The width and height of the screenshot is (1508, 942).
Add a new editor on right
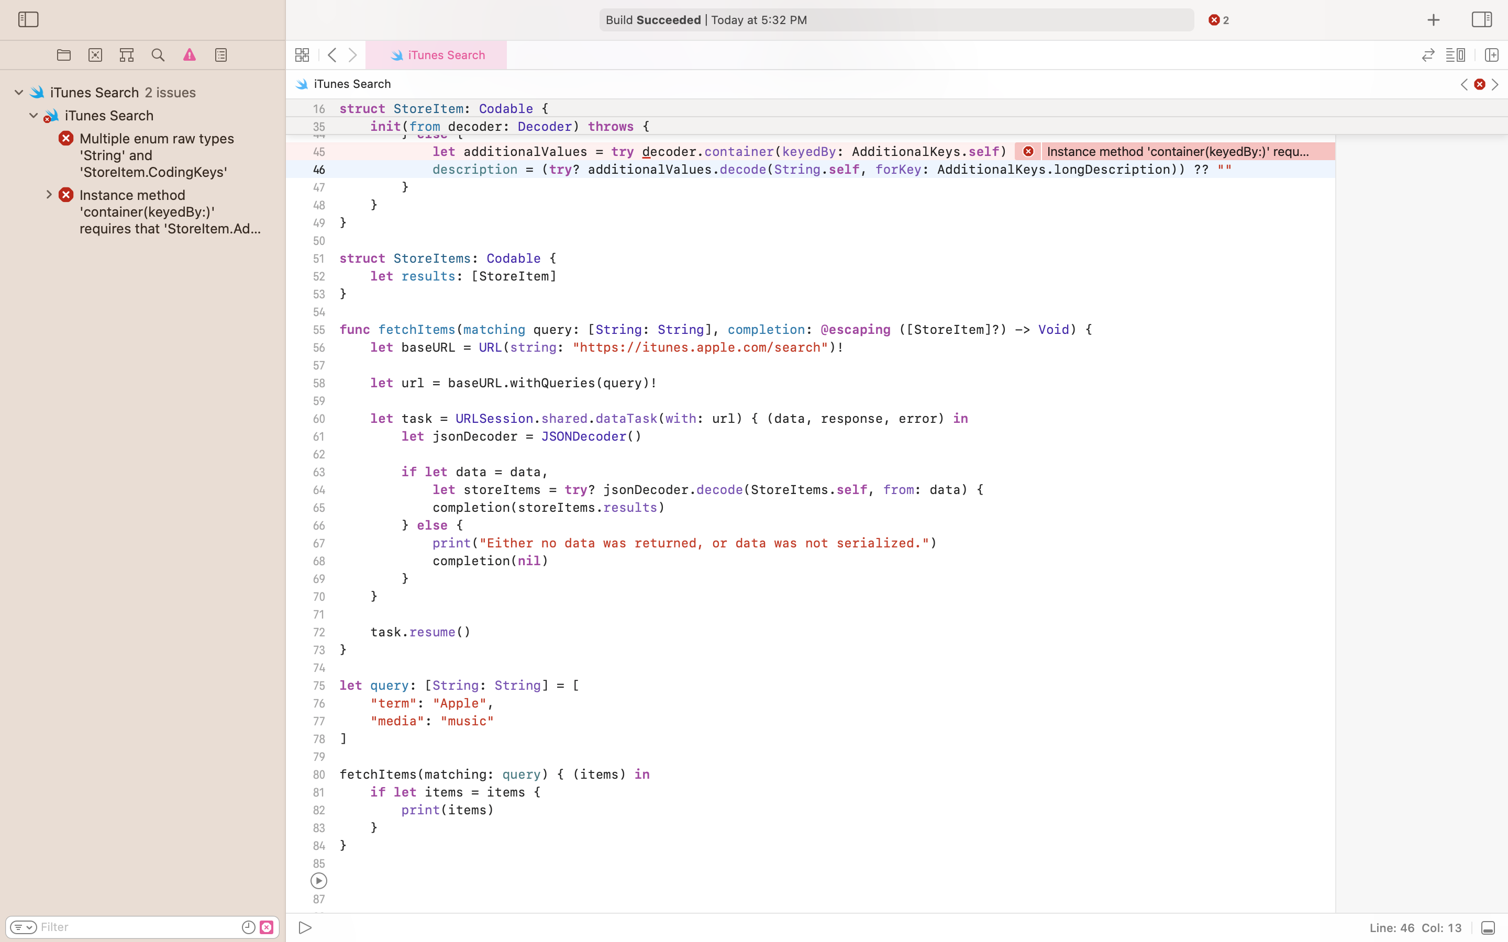click(x=1491, y=55)
